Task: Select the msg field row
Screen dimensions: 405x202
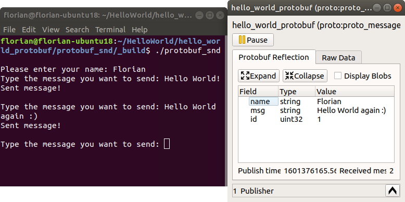Action: pos(316,110)
